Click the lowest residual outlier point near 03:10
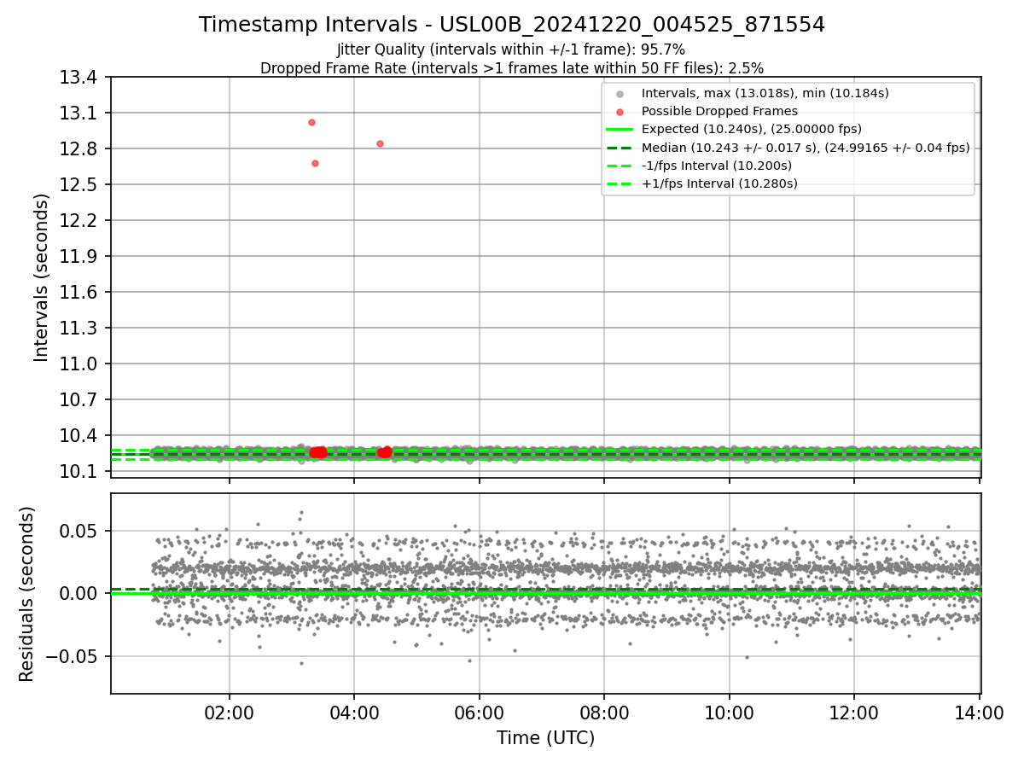 point(300,663)
